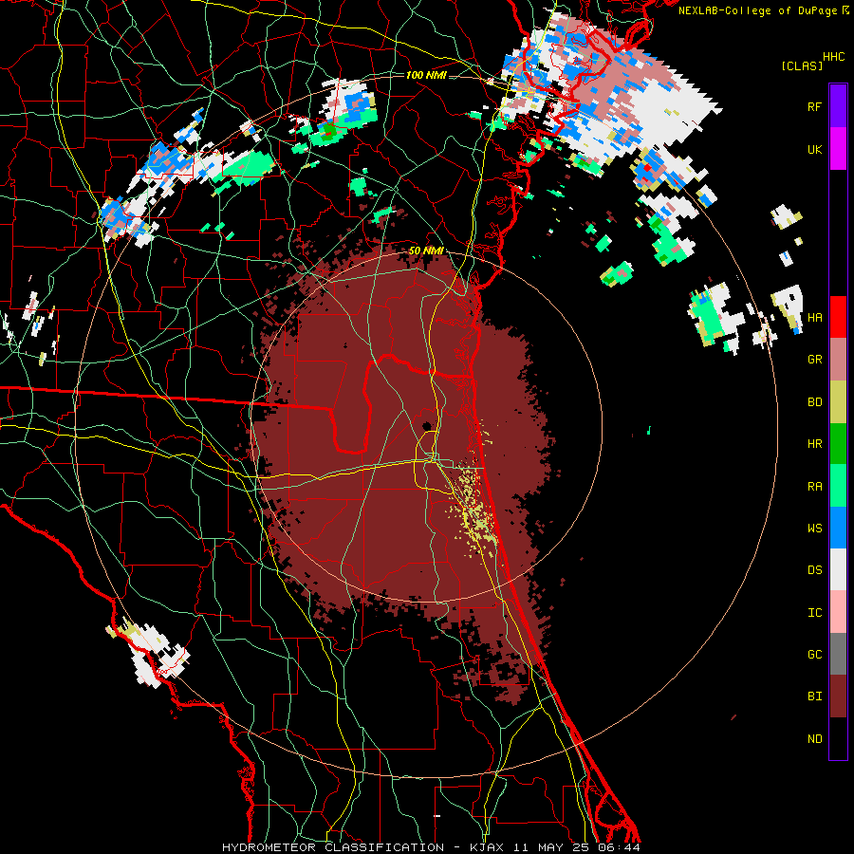Click the ND legend label
The image size is (854, 854).
pos(814,739)
